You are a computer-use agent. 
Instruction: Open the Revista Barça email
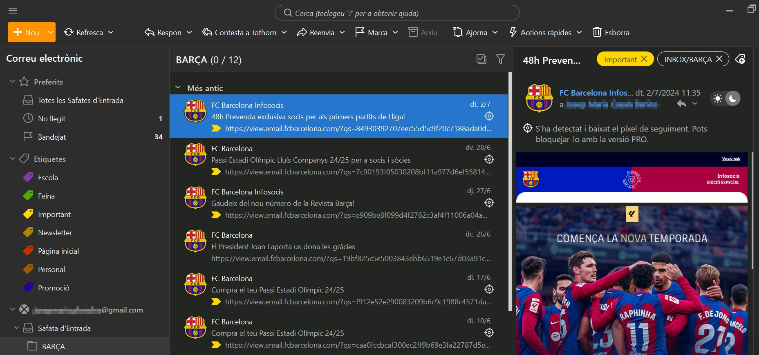[x=338, y=203]
